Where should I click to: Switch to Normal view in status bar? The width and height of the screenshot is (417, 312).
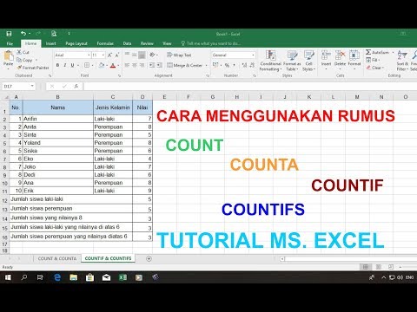point(366,267)
